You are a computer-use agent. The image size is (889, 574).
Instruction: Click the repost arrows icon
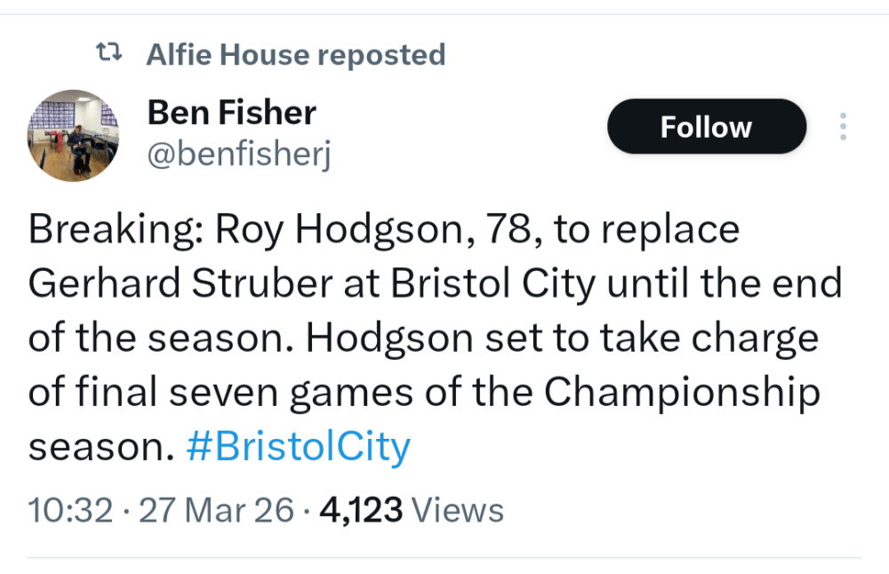[108, 55]
